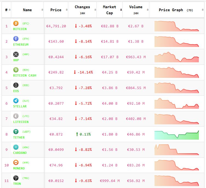Click the Ethereum logo icon
The image size is (206, 188).
click(x=16, y=39)
